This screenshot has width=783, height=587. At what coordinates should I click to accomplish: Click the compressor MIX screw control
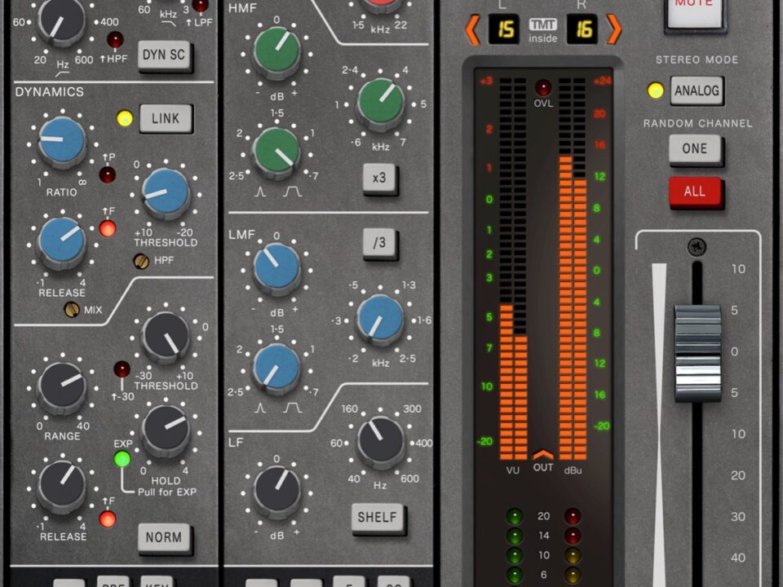(x=72, y=310)
